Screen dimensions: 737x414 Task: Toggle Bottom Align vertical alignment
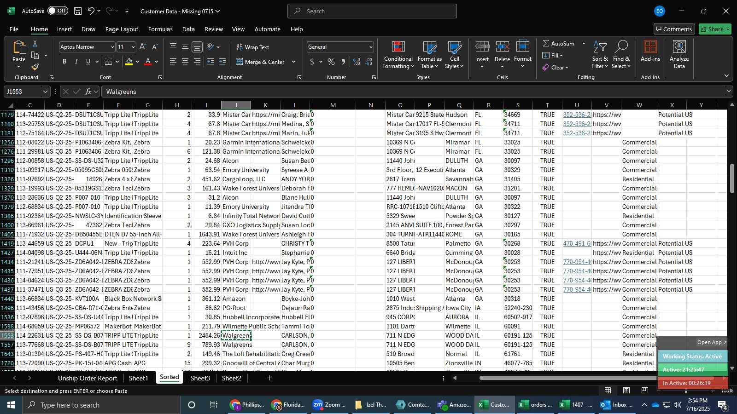pyautogui.click(x=197, y=47)
